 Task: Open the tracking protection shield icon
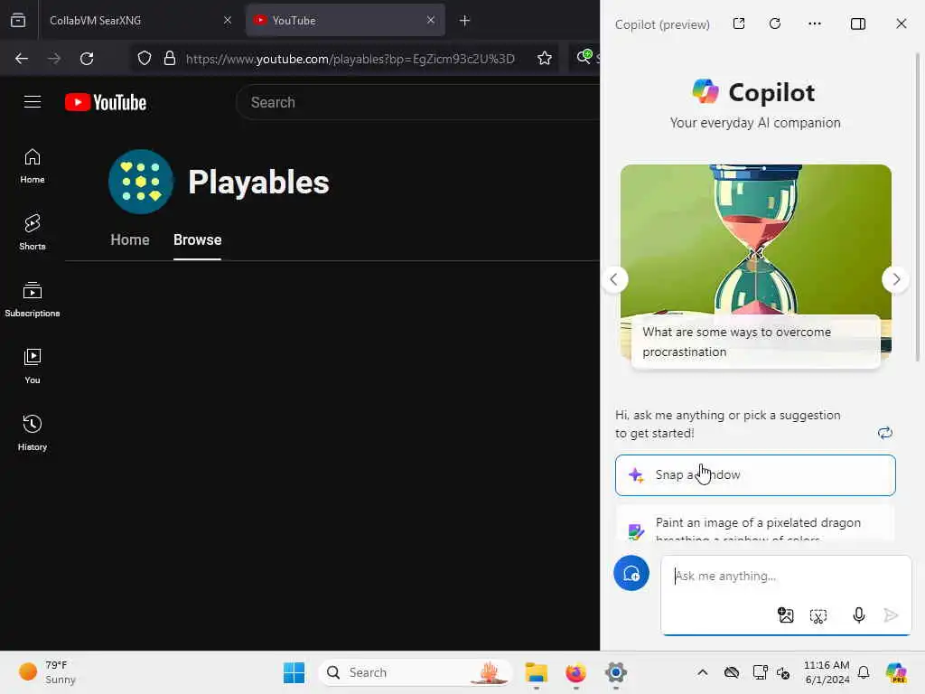(x=145, y=59)
